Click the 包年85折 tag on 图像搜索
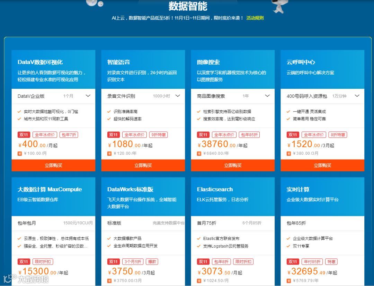Viewport: 374px width, 286px height. pyautogui.click(x=249, y=135)
